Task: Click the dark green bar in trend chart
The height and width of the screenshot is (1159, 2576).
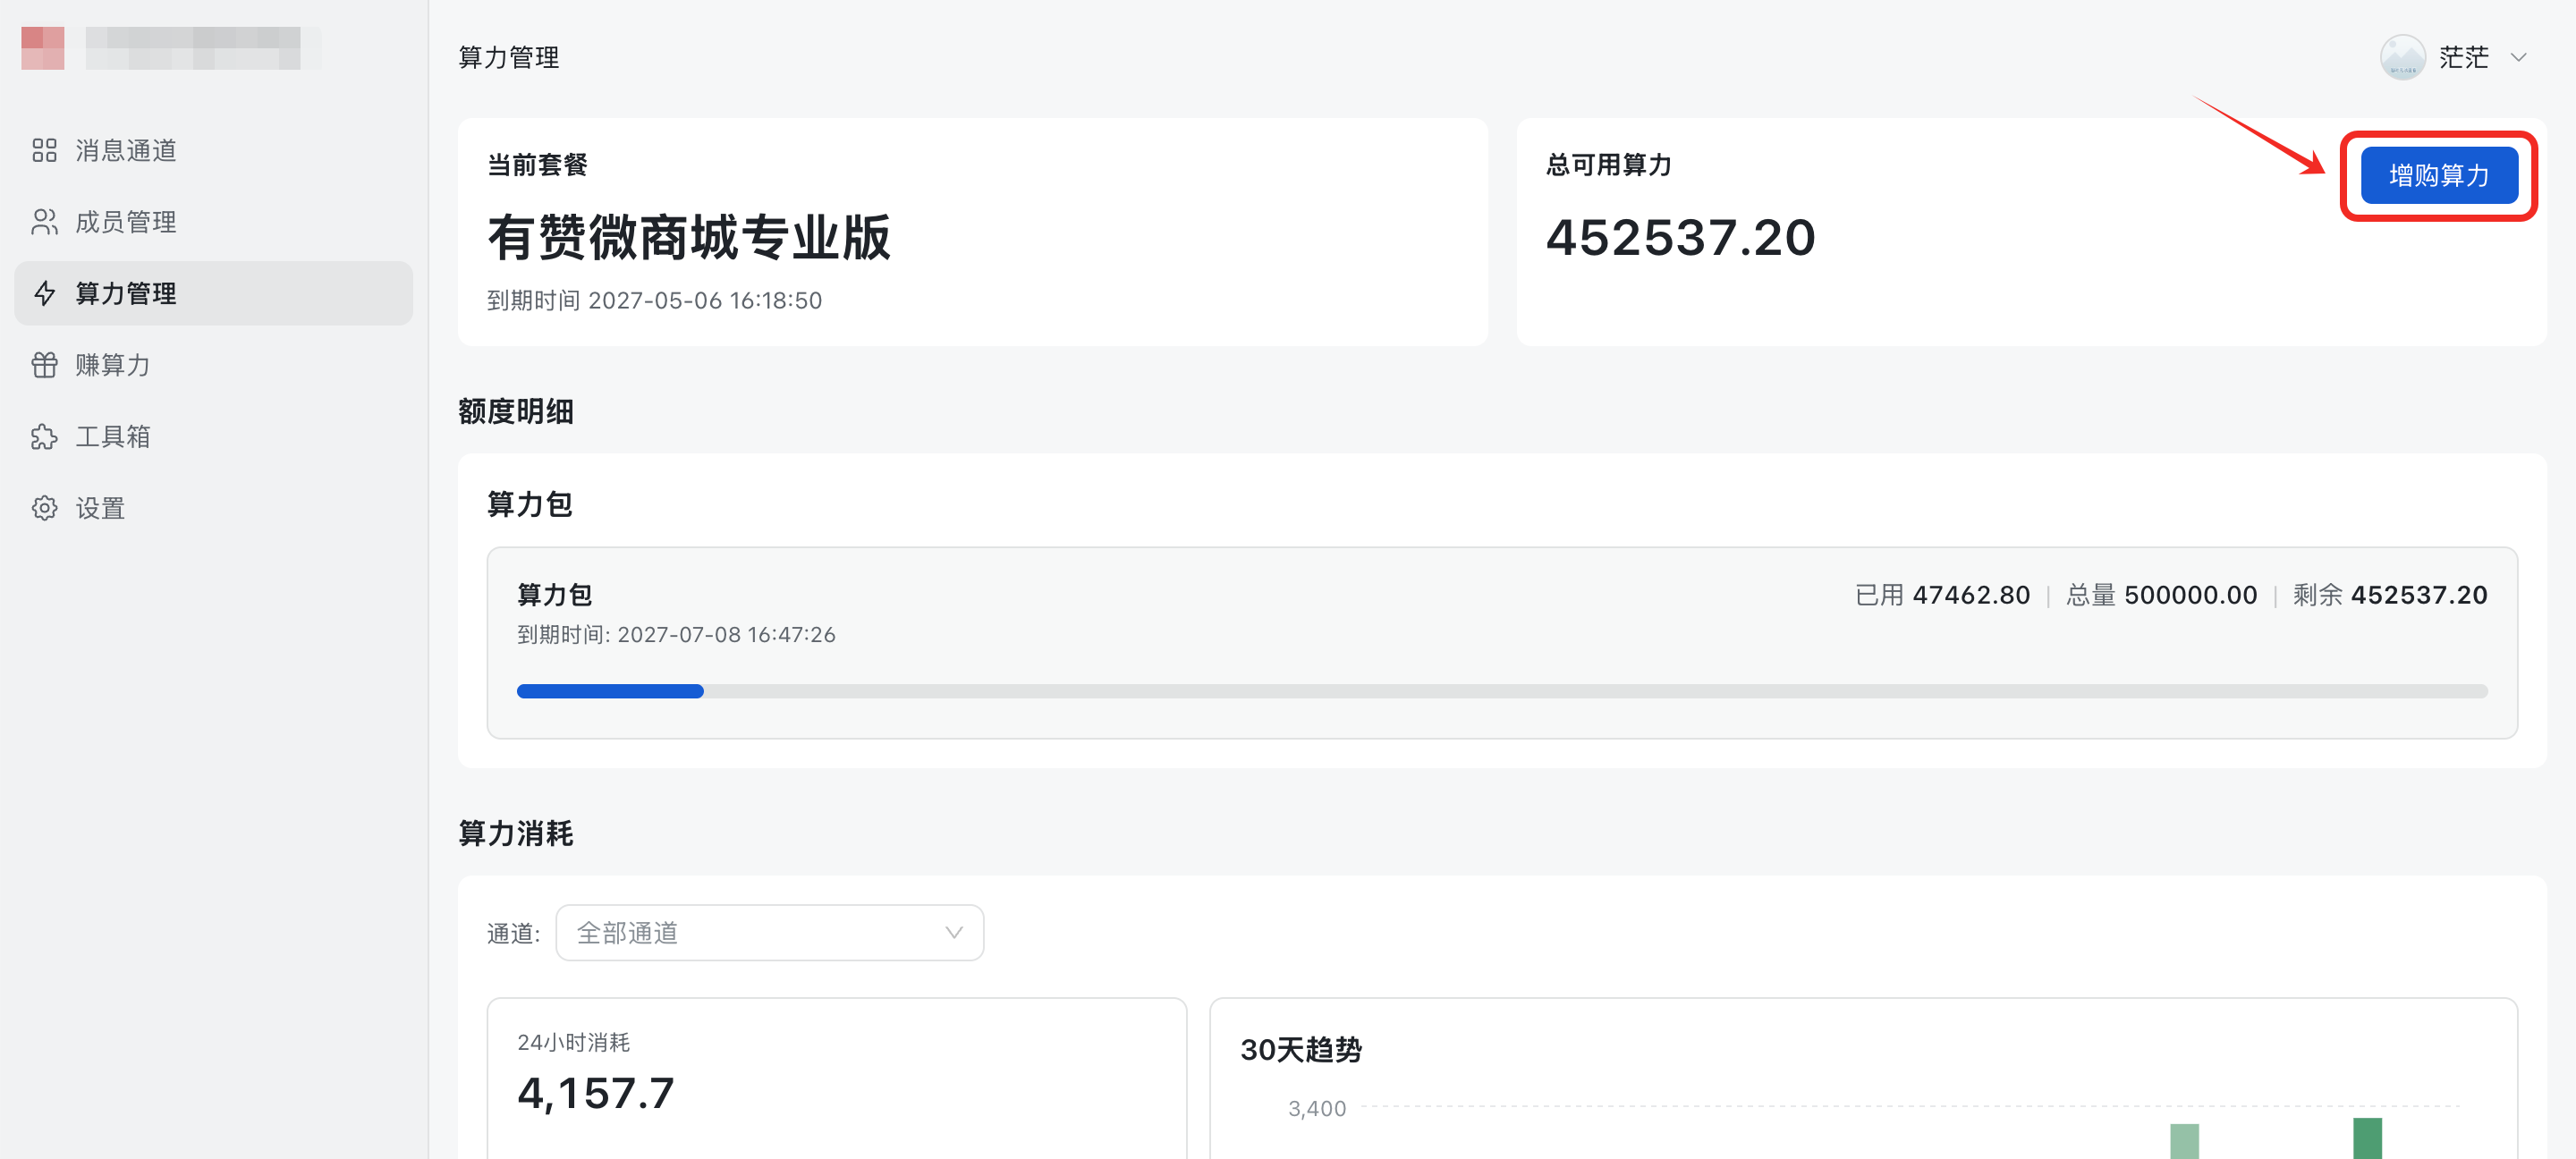Action: click(2367, 1138)
